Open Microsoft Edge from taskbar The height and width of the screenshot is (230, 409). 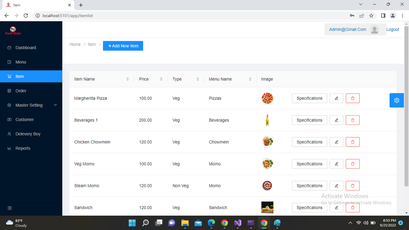(211, 223)
